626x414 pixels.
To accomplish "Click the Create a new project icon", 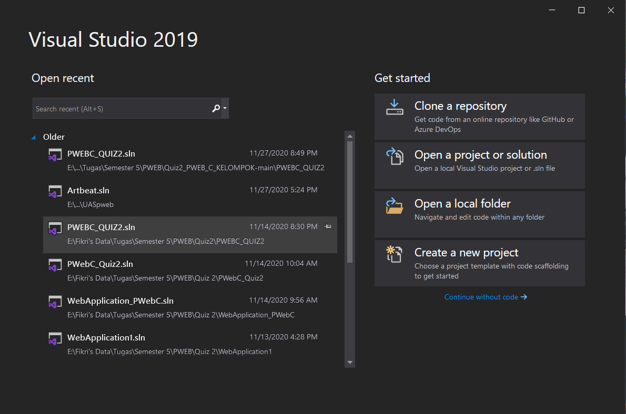I will pyautogui.click(x=395, y=254).
